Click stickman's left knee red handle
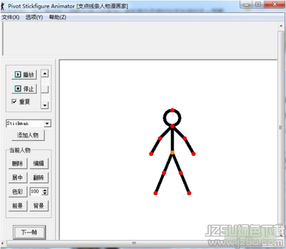 click(164, 173)
